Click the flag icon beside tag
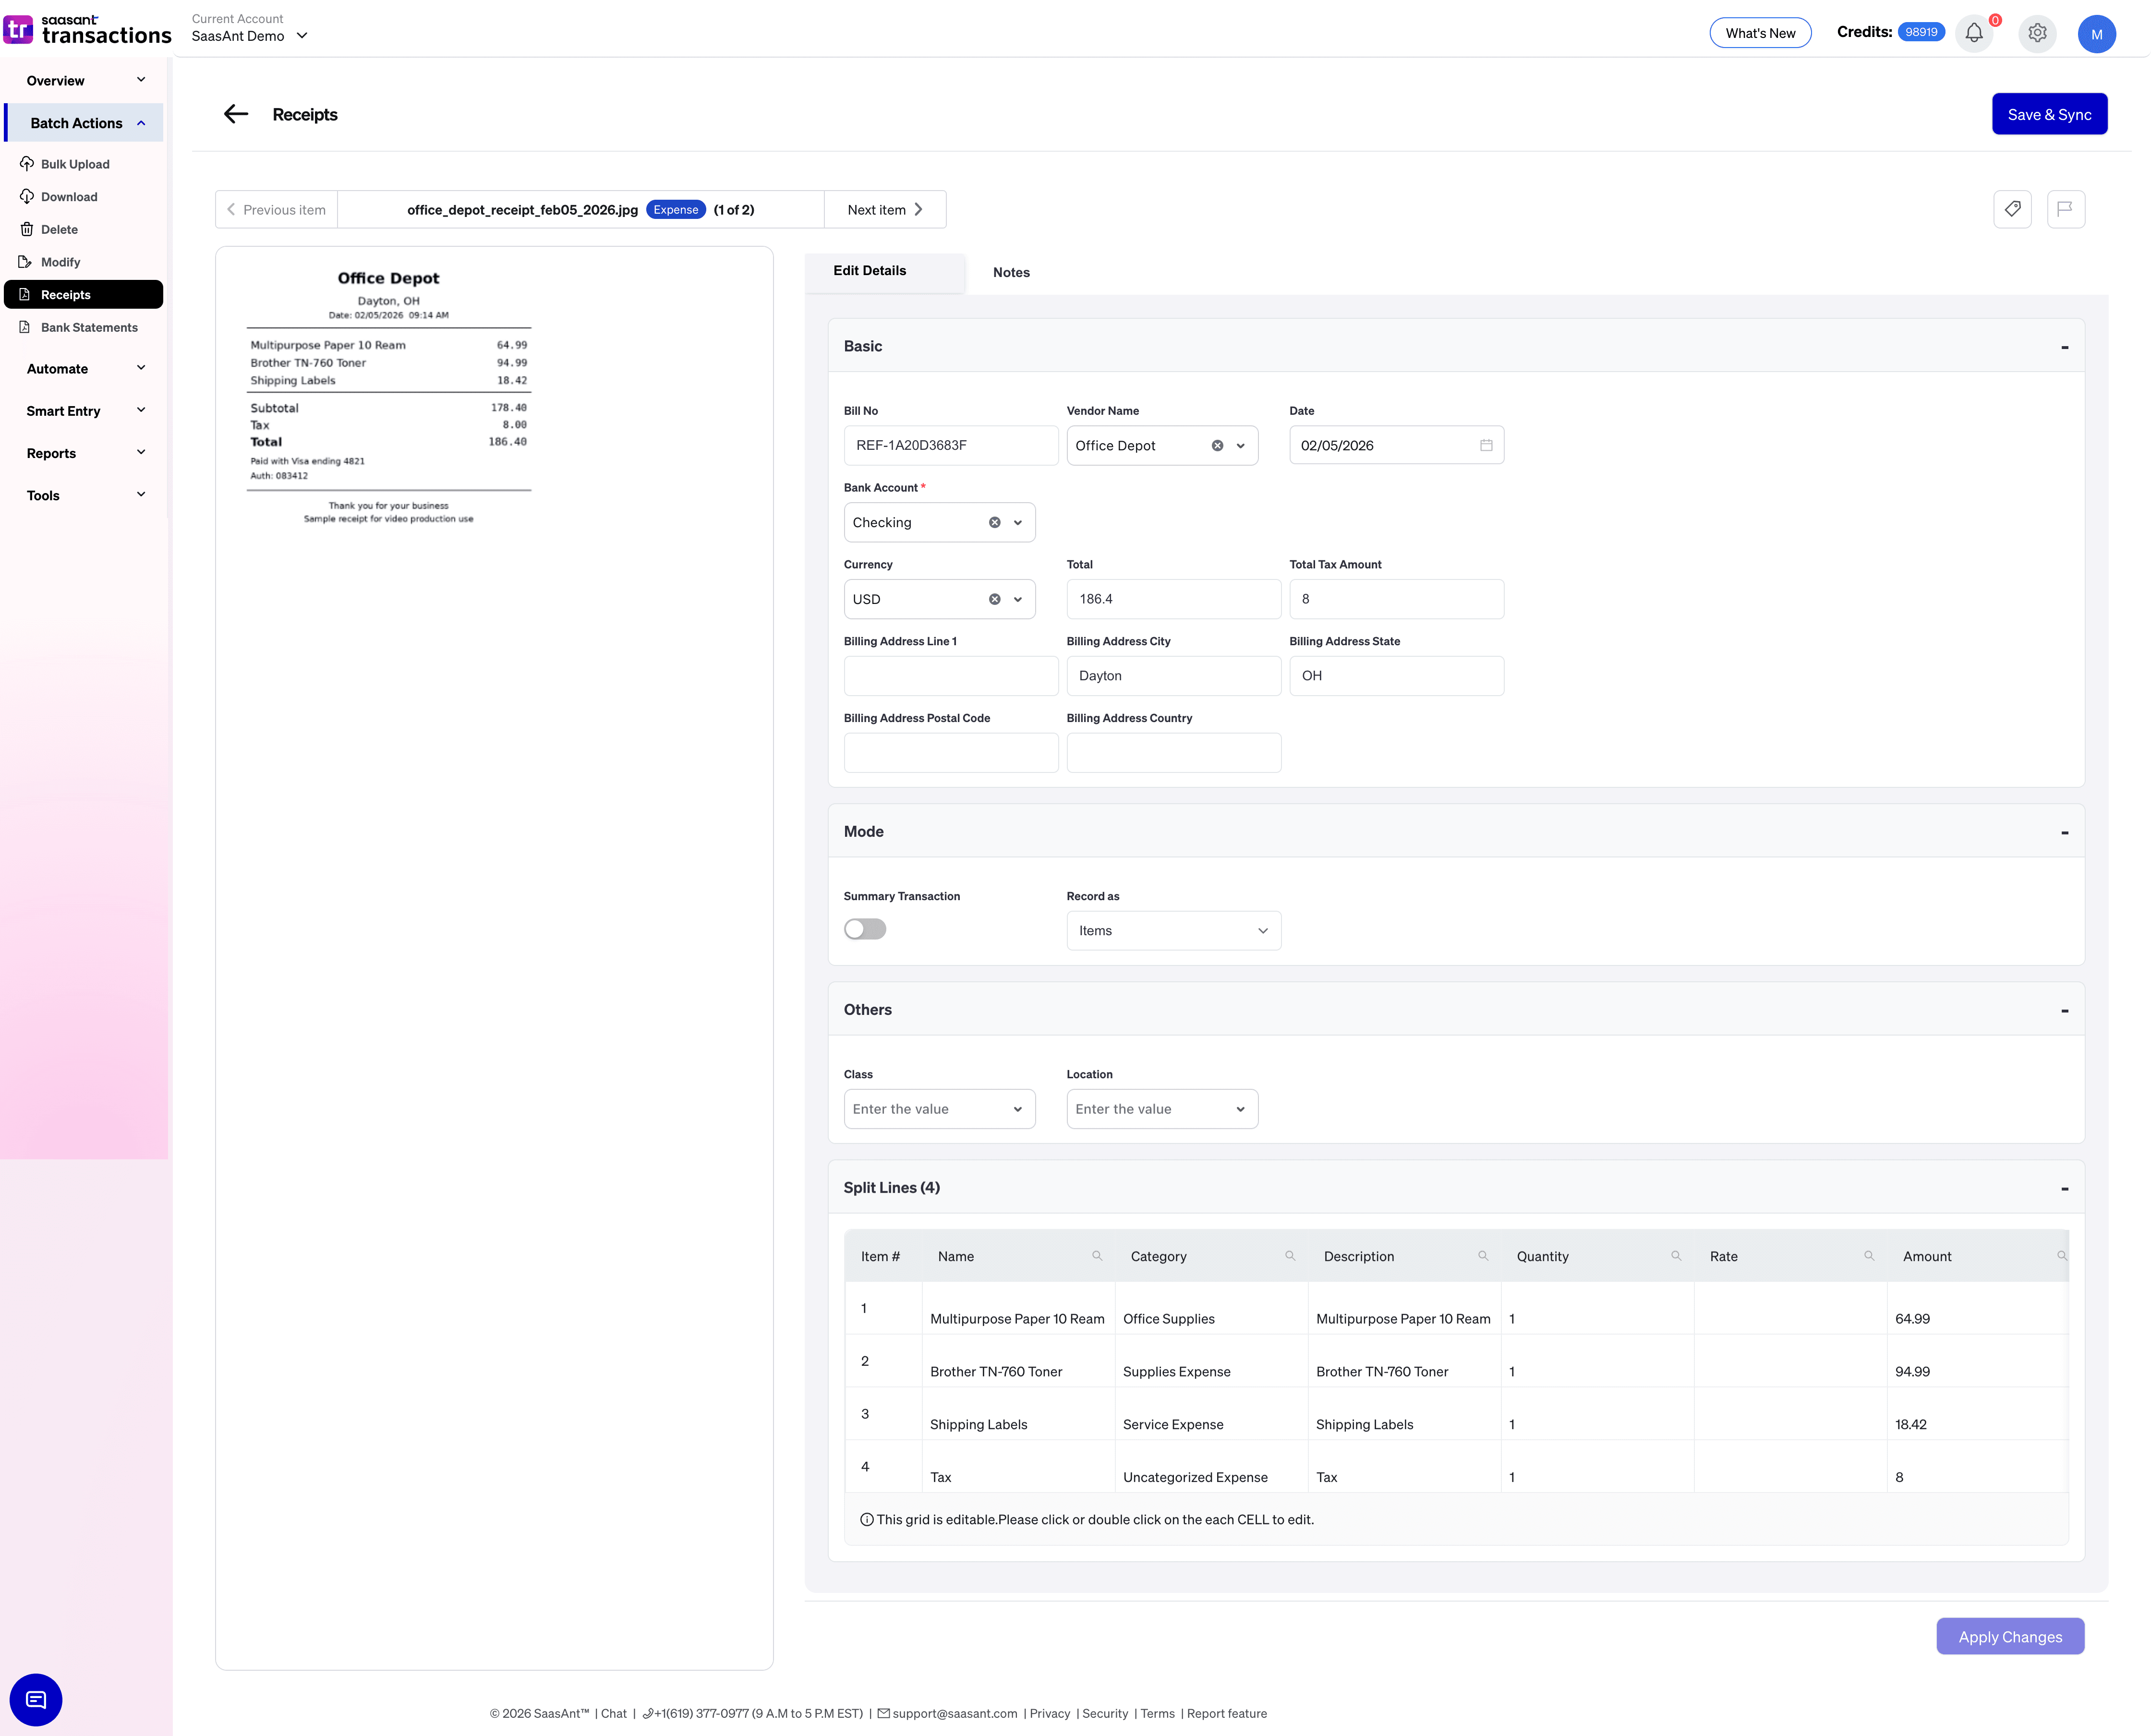This screenshot has height=1736, width=2151. [2065, 209]
